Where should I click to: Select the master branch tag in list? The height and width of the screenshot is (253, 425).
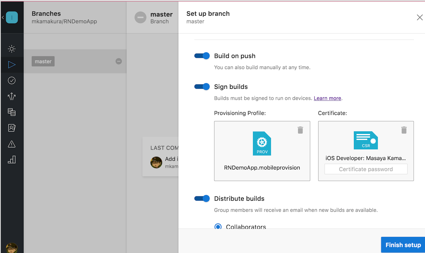click(x=43, y=61)
